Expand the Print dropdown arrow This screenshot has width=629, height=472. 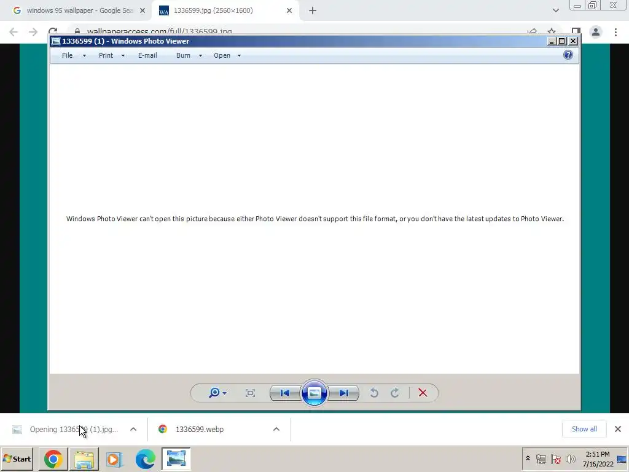(x=123, y=56)
